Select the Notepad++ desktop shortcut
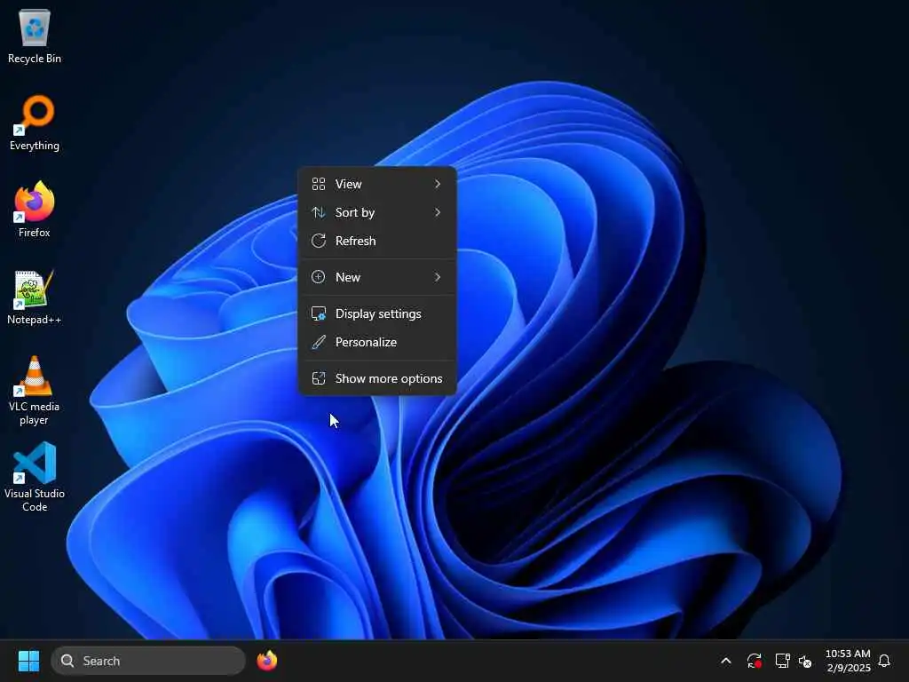The width and height of the screenshot is (909, 682). pyautogui.click(x=35, y=297)
